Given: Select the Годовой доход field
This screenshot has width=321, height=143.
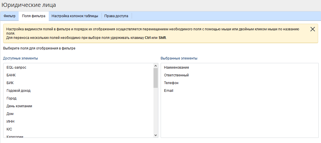Looking at the screenshot, I should 18,91.
